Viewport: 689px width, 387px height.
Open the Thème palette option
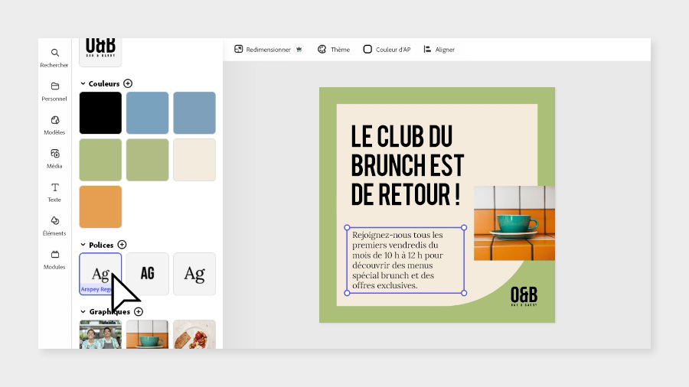tap(334, 50)
